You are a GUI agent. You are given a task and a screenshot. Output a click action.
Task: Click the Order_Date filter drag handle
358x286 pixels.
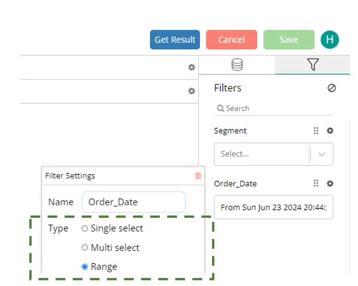pyautogui.click(x=316, y=183)
